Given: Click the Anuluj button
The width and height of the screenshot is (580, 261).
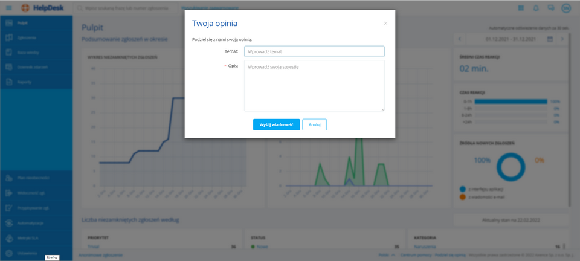Looking at the screenshot, I should point(314,124).
